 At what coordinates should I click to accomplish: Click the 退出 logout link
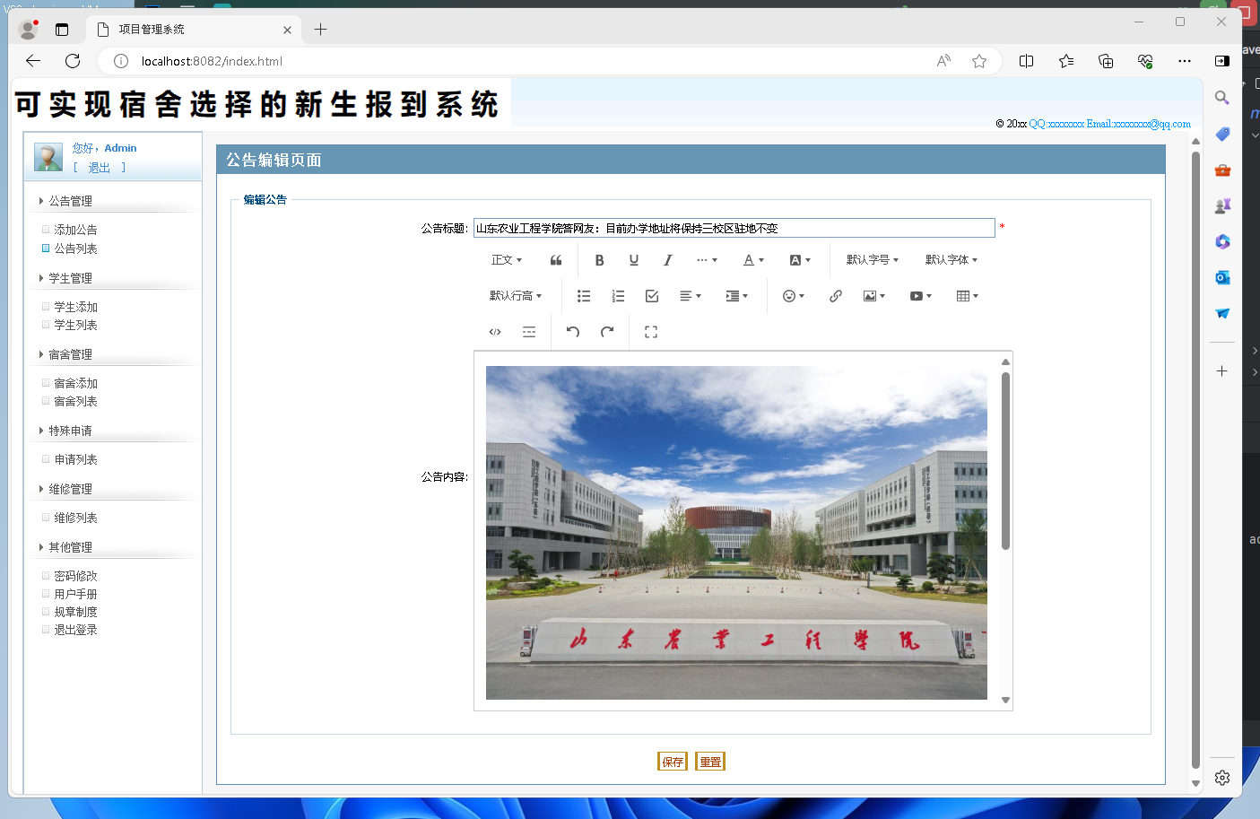tap(99, 167)
